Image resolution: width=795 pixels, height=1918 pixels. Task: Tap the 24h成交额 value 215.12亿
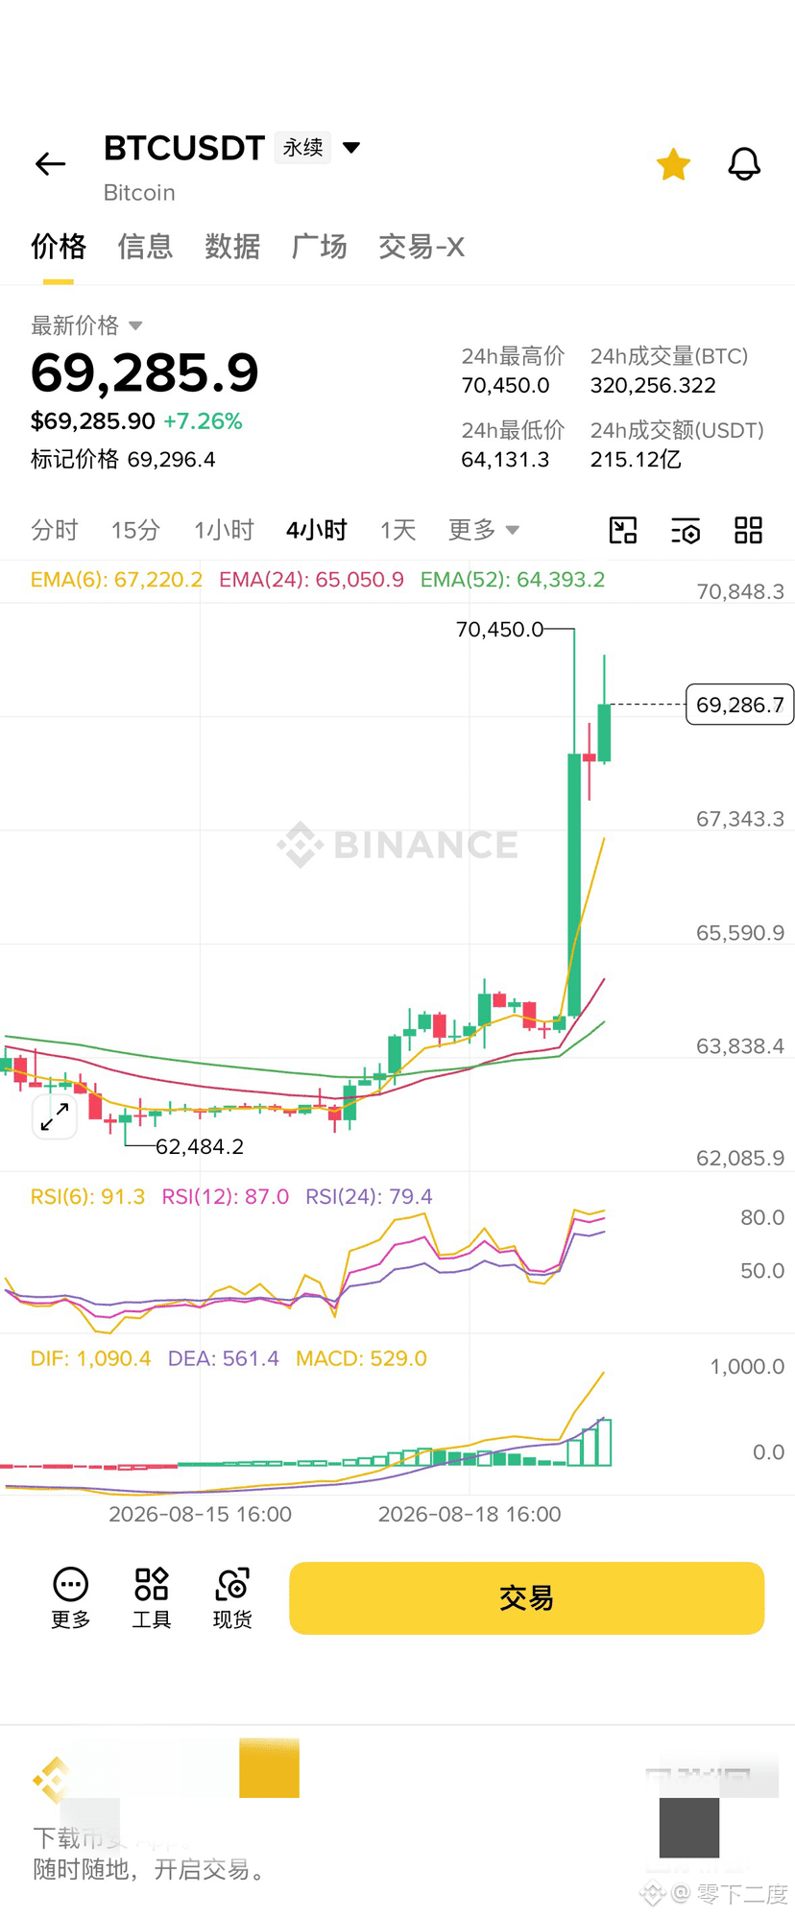coord(636,460)
